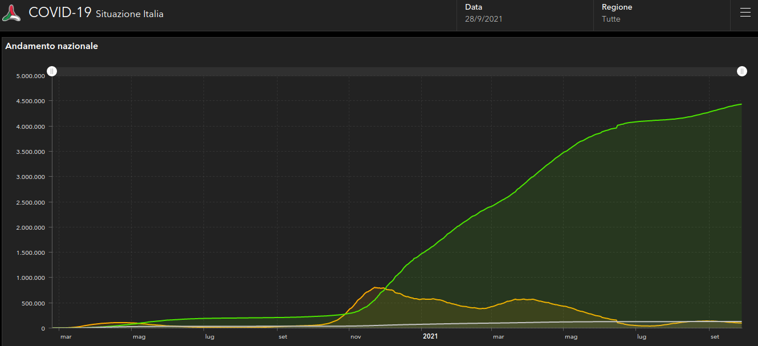Click the 5.000.000 y-axis label
Viewport: 758px width, 346px height.
tap(30, 76)
